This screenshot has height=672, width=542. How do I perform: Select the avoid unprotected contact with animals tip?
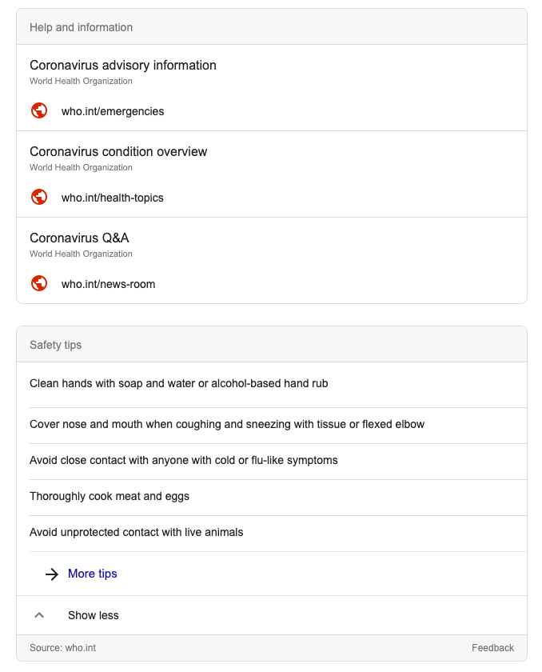pyautogui.click(x=137, y=533)
